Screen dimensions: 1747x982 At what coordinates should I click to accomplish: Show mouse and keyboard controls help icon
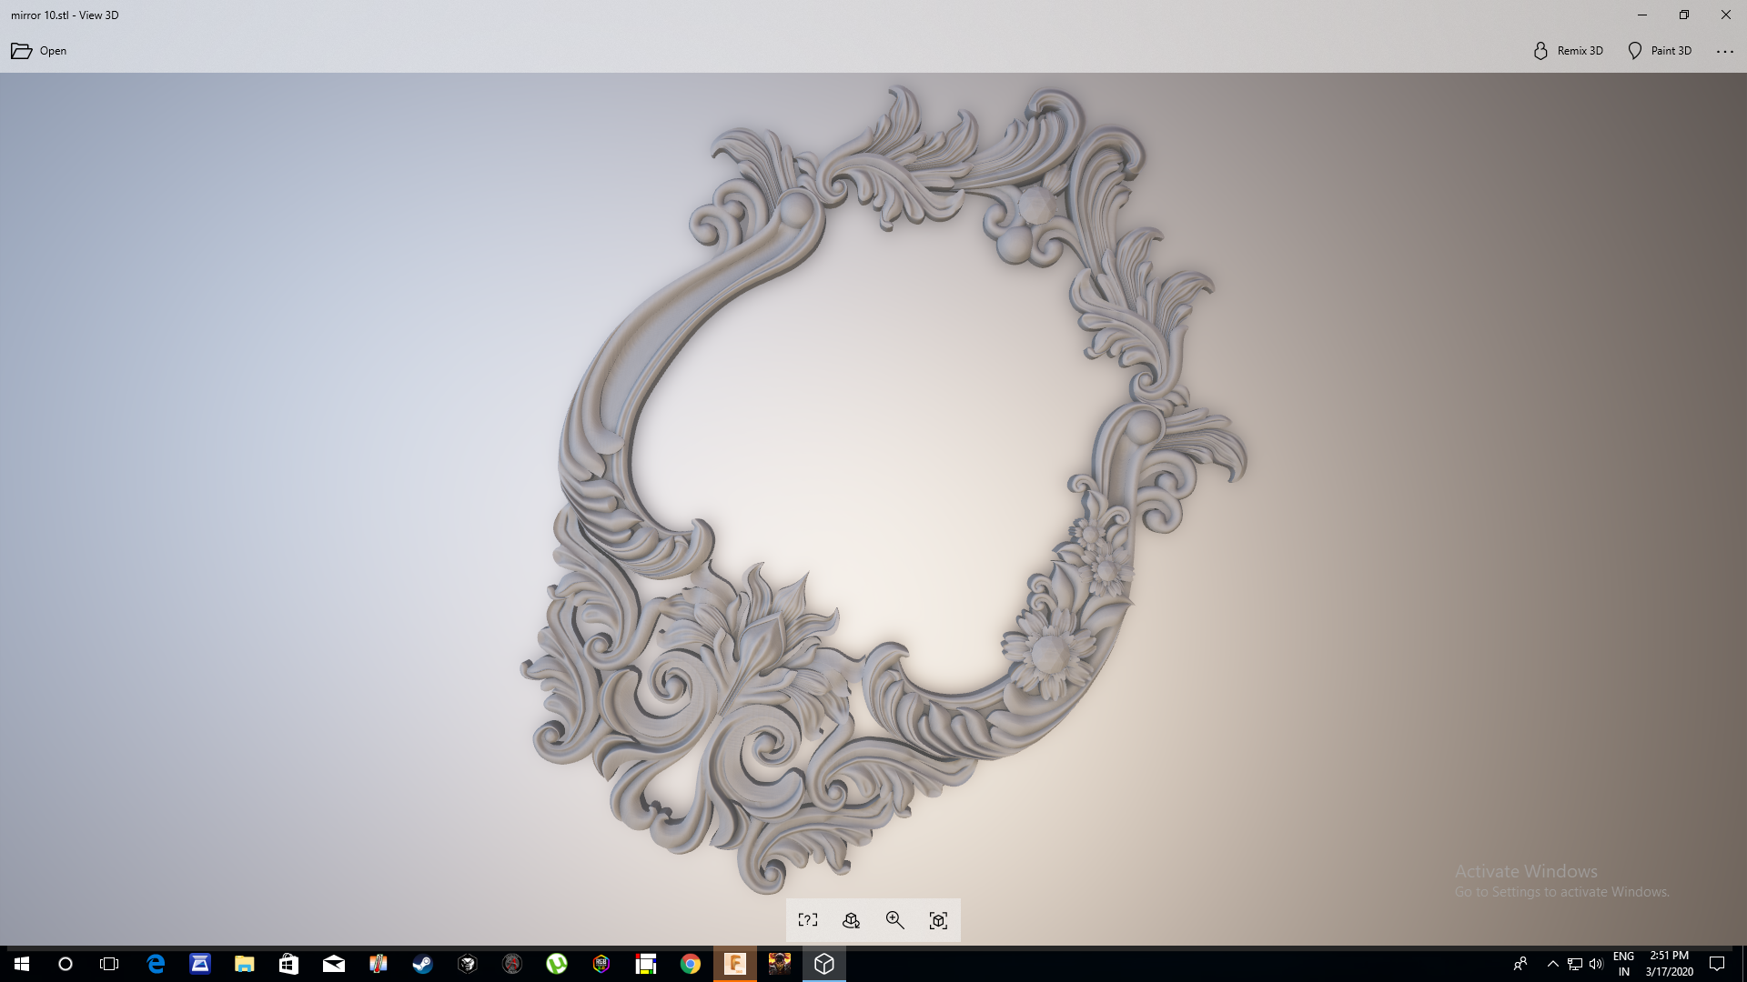click(808, 920)
